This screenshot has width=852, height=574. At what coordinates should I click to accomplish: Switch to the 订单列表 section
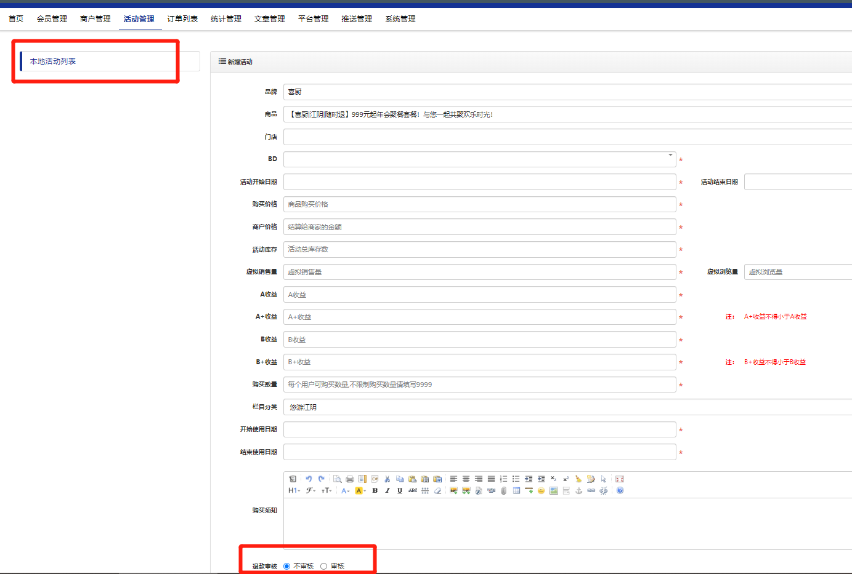(x=182, y=19)
